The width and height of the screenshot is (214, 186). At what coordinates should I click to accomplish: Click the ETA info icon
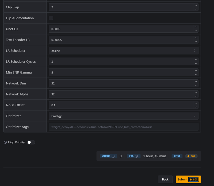coord(136,156)
